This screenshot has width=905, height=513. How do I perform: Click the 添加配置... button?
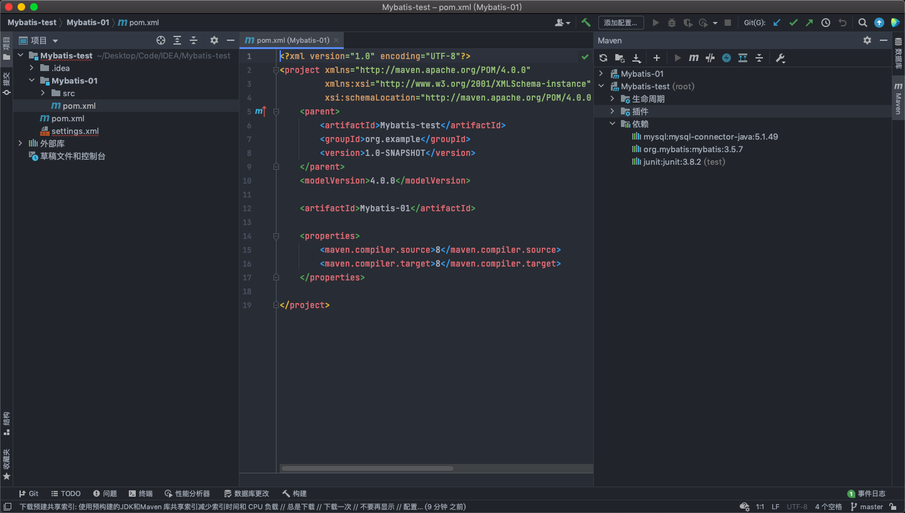pyautogui.click(x=620, y=23)
